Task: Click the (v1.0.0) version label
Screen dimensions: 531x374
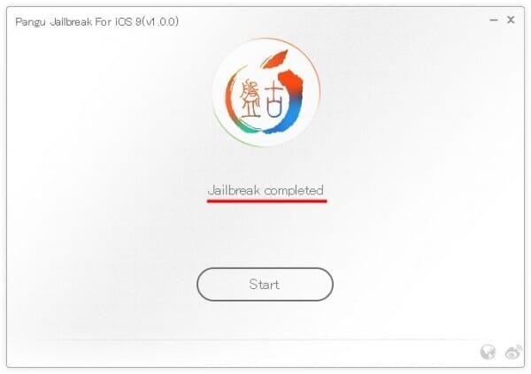Action: tap(160, 22)
